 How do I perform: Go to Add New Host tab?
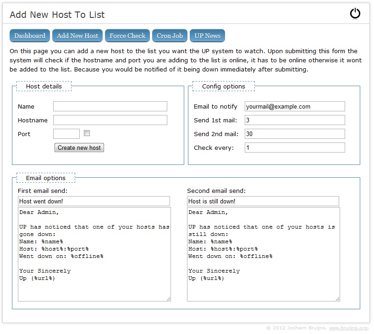(77, 36)
